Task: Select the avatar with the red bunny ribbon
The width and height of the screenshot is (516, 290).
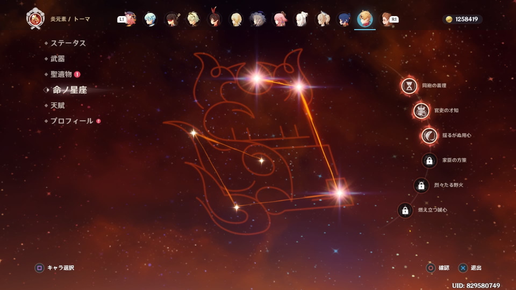Action: (214, 19)
